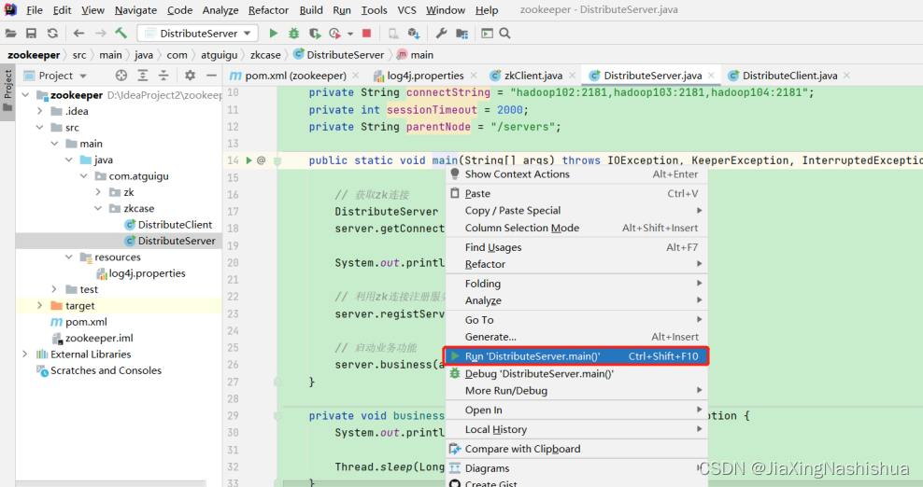Stop the process with red square

tap(366, 34)
